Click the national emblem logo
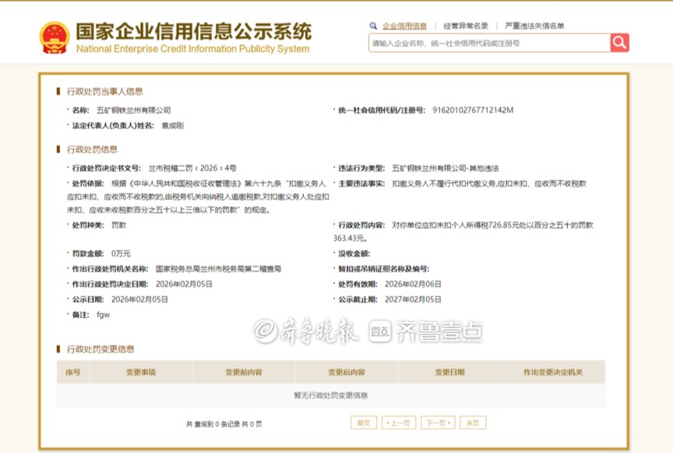Viewport: 673px width, 453px height. [x=55, y=37]
